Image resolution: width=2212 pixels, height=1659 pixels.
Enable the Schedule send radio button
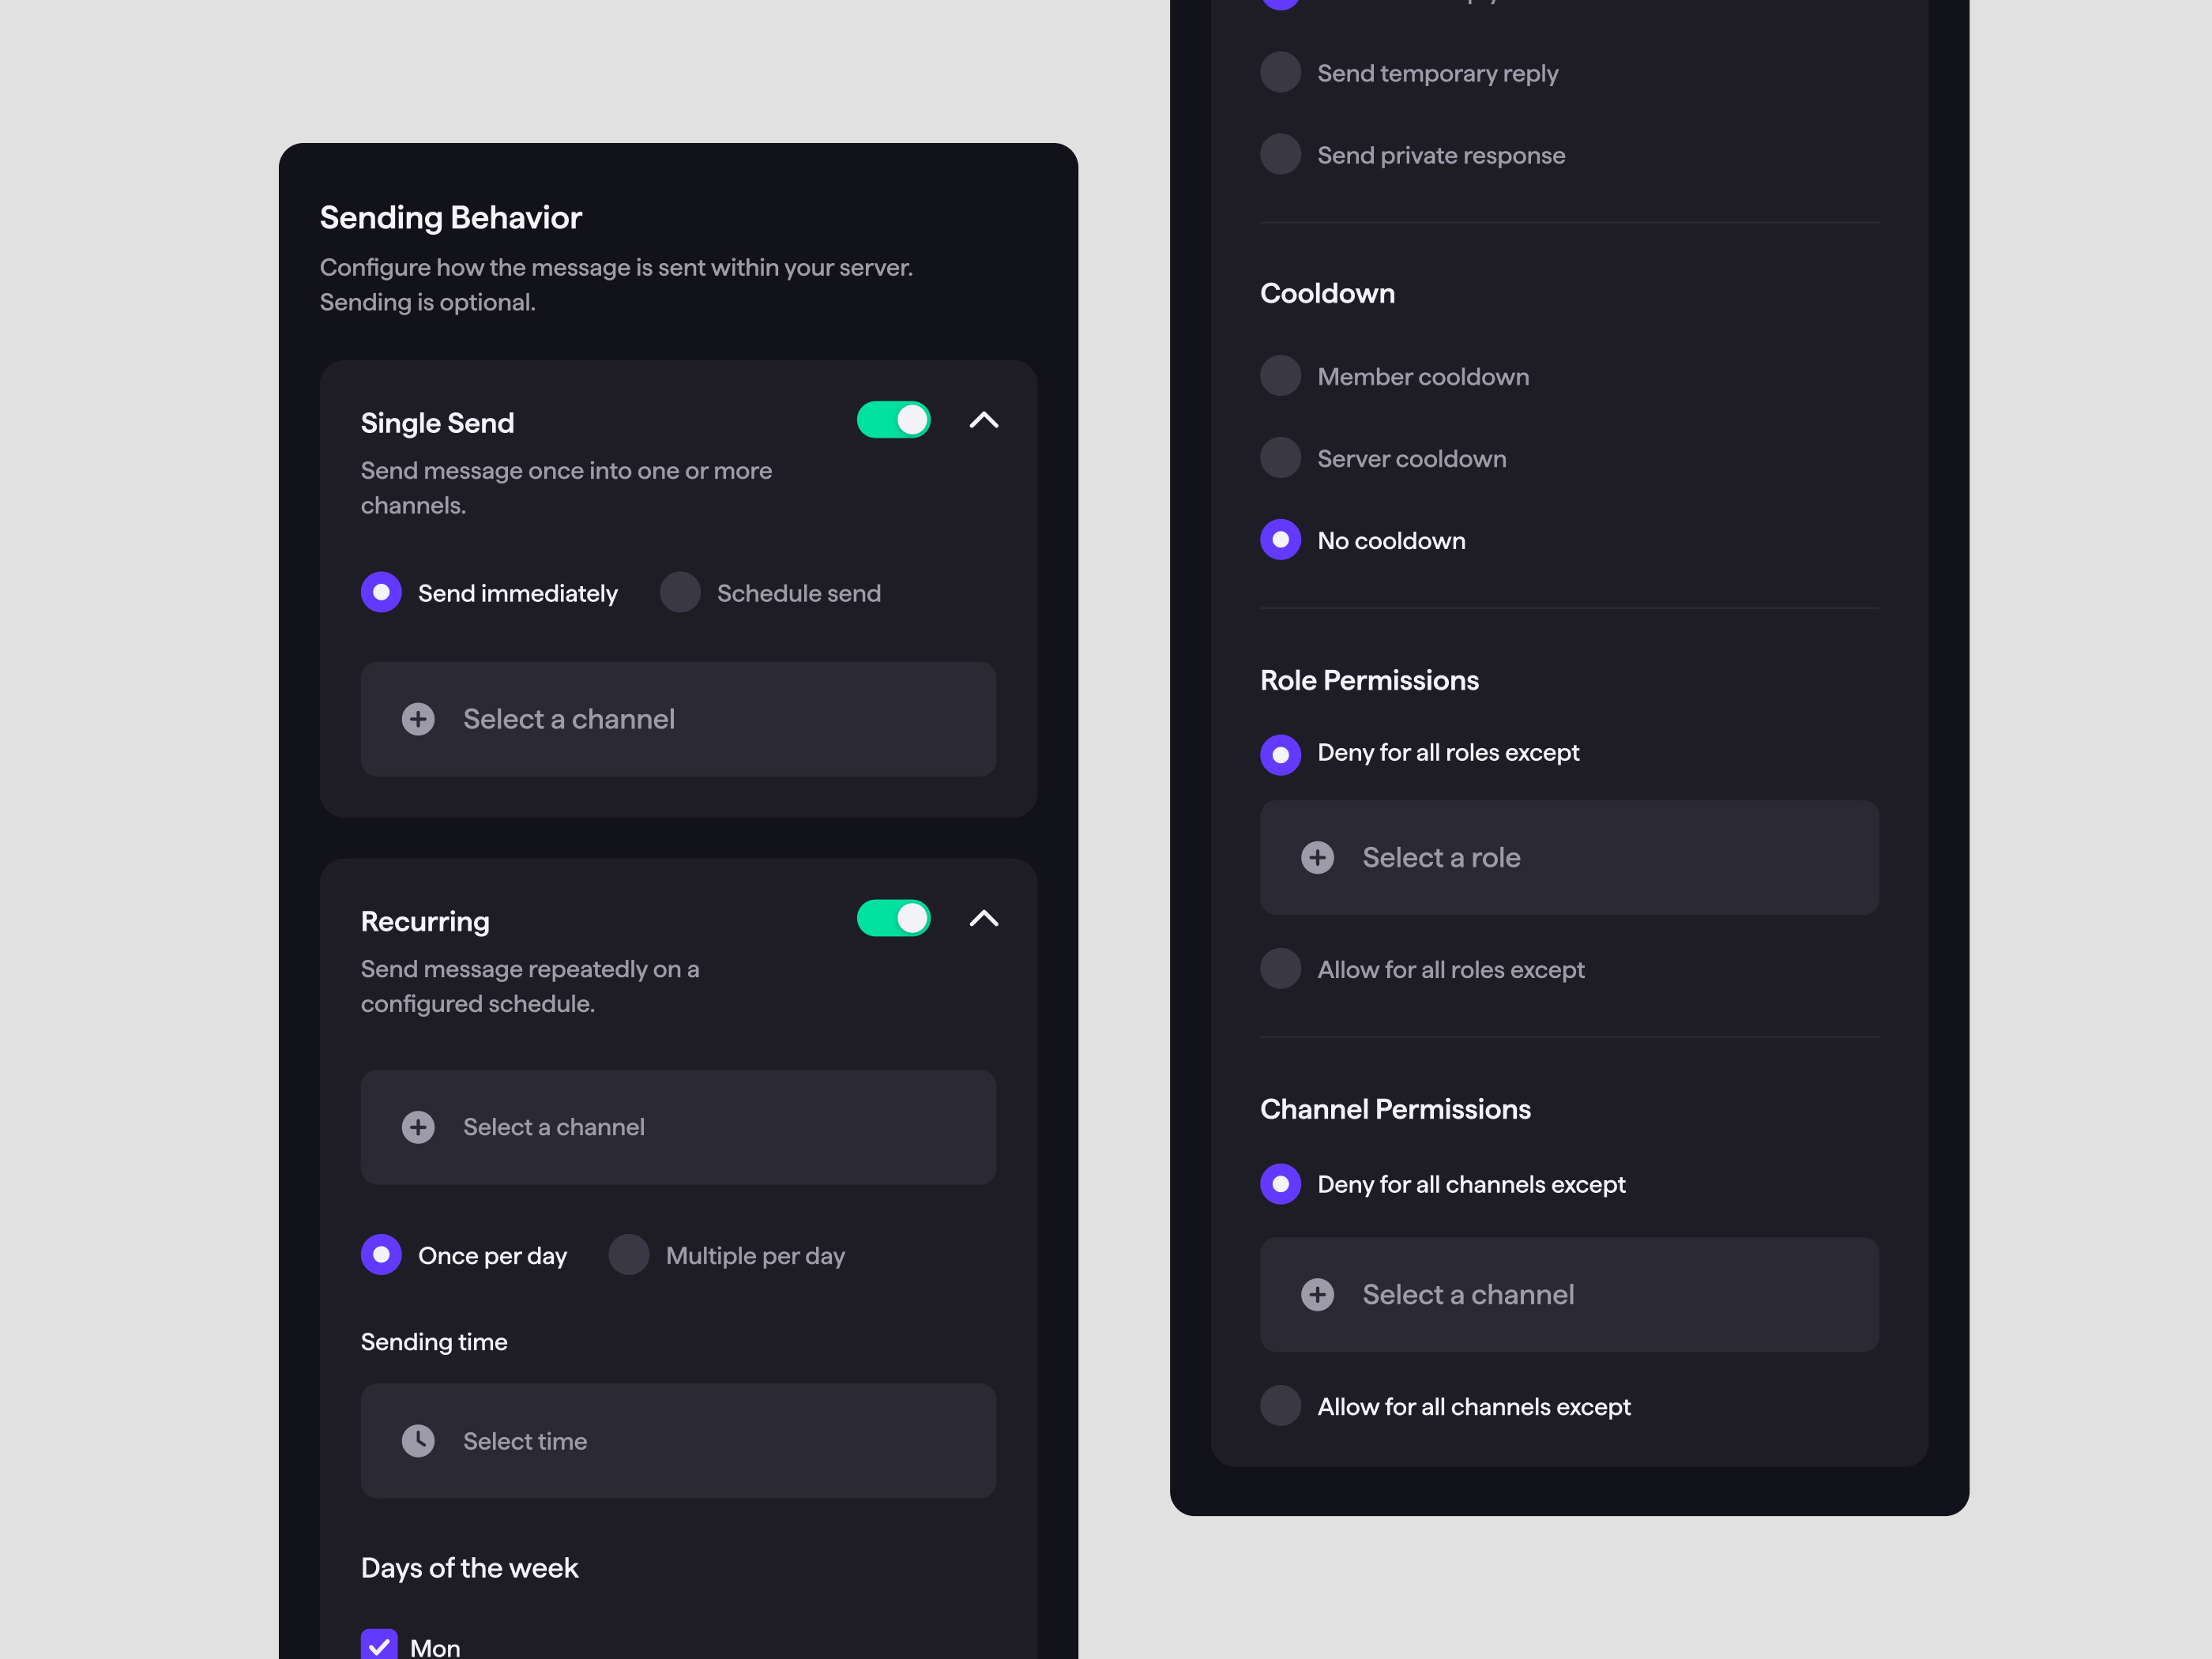pyautogui.click(x=679, y=592)
